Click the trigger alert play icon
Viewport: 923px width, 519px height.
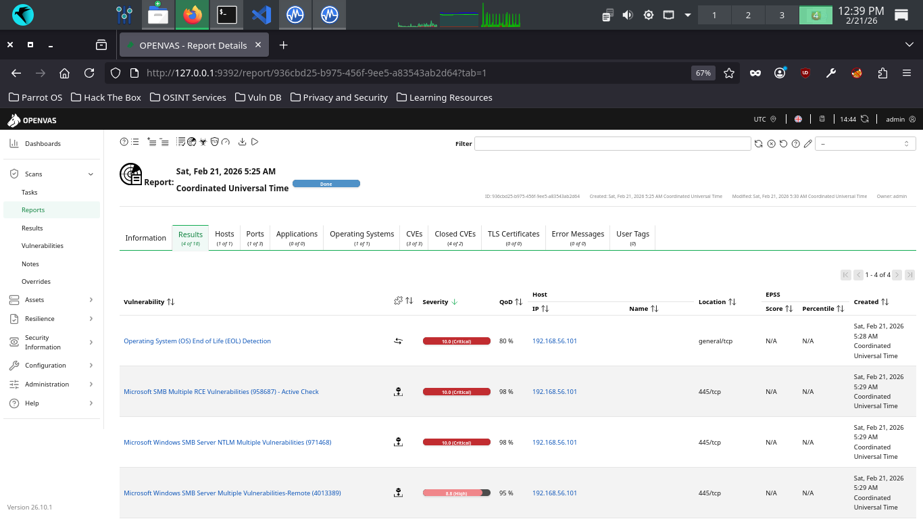pos(255,142)
